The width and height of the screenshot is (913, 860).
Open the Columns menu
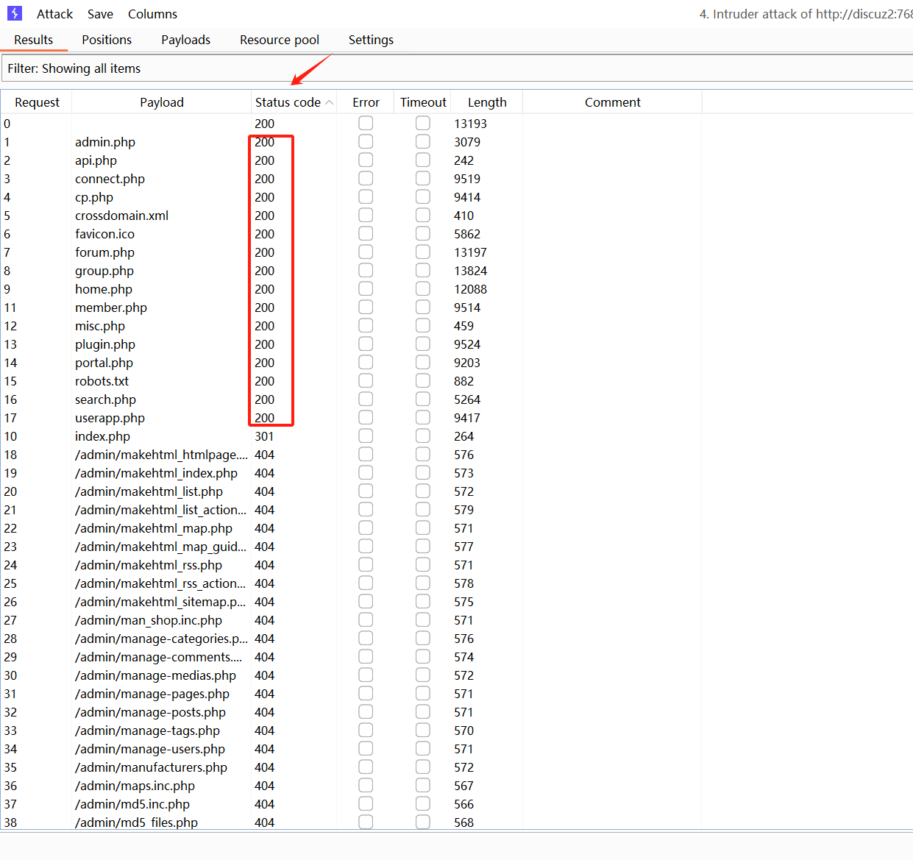(x=152, y=14)
